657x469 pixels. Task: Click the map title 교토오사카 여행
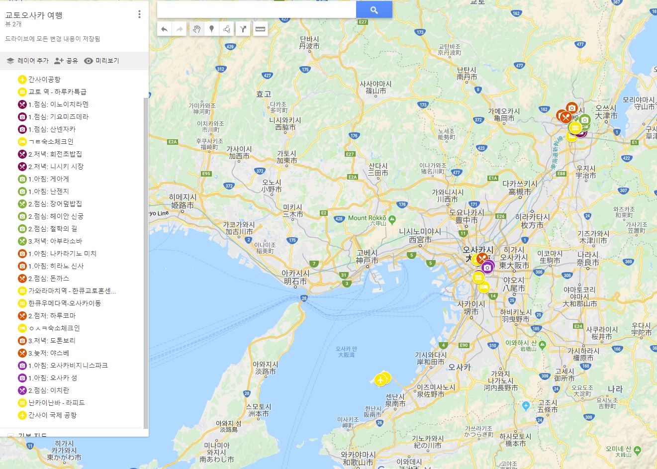pyautogui.click(x=34, y=15)
